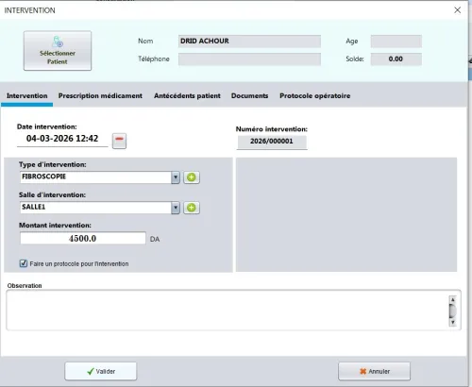Viewport: 472px width, 387px height.
Task: Open the Prescription médicament tab
Action: pos(100,95)
